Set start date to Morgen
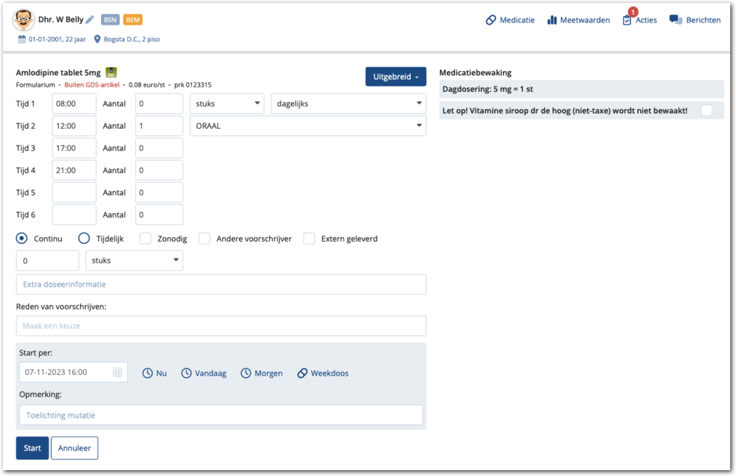Screen dimensions: 736x476 262,373
